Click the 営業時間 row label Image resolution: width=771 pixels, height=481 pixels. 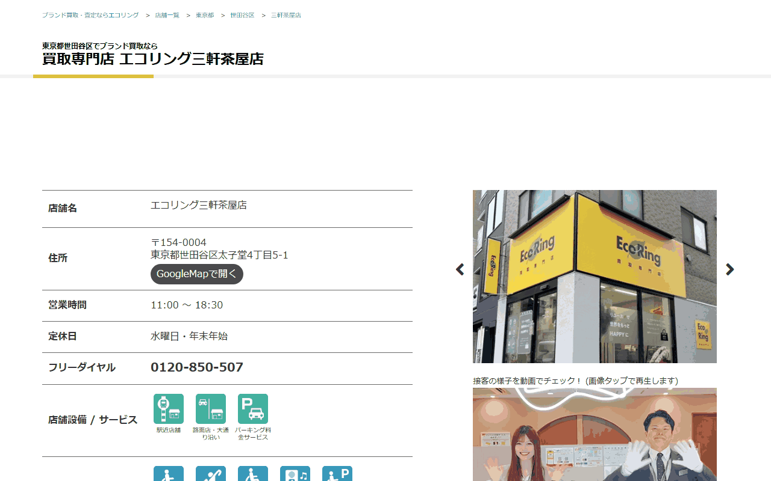click(67, 305)
